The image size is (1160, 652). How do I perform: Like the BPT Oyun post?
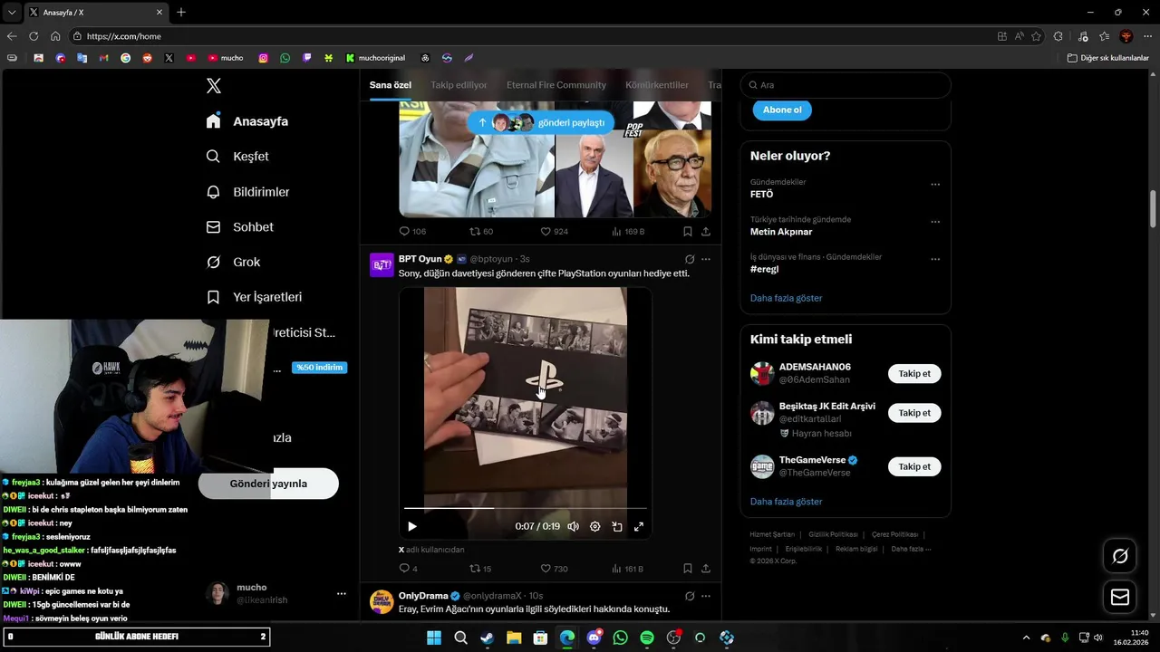point(554,569)
